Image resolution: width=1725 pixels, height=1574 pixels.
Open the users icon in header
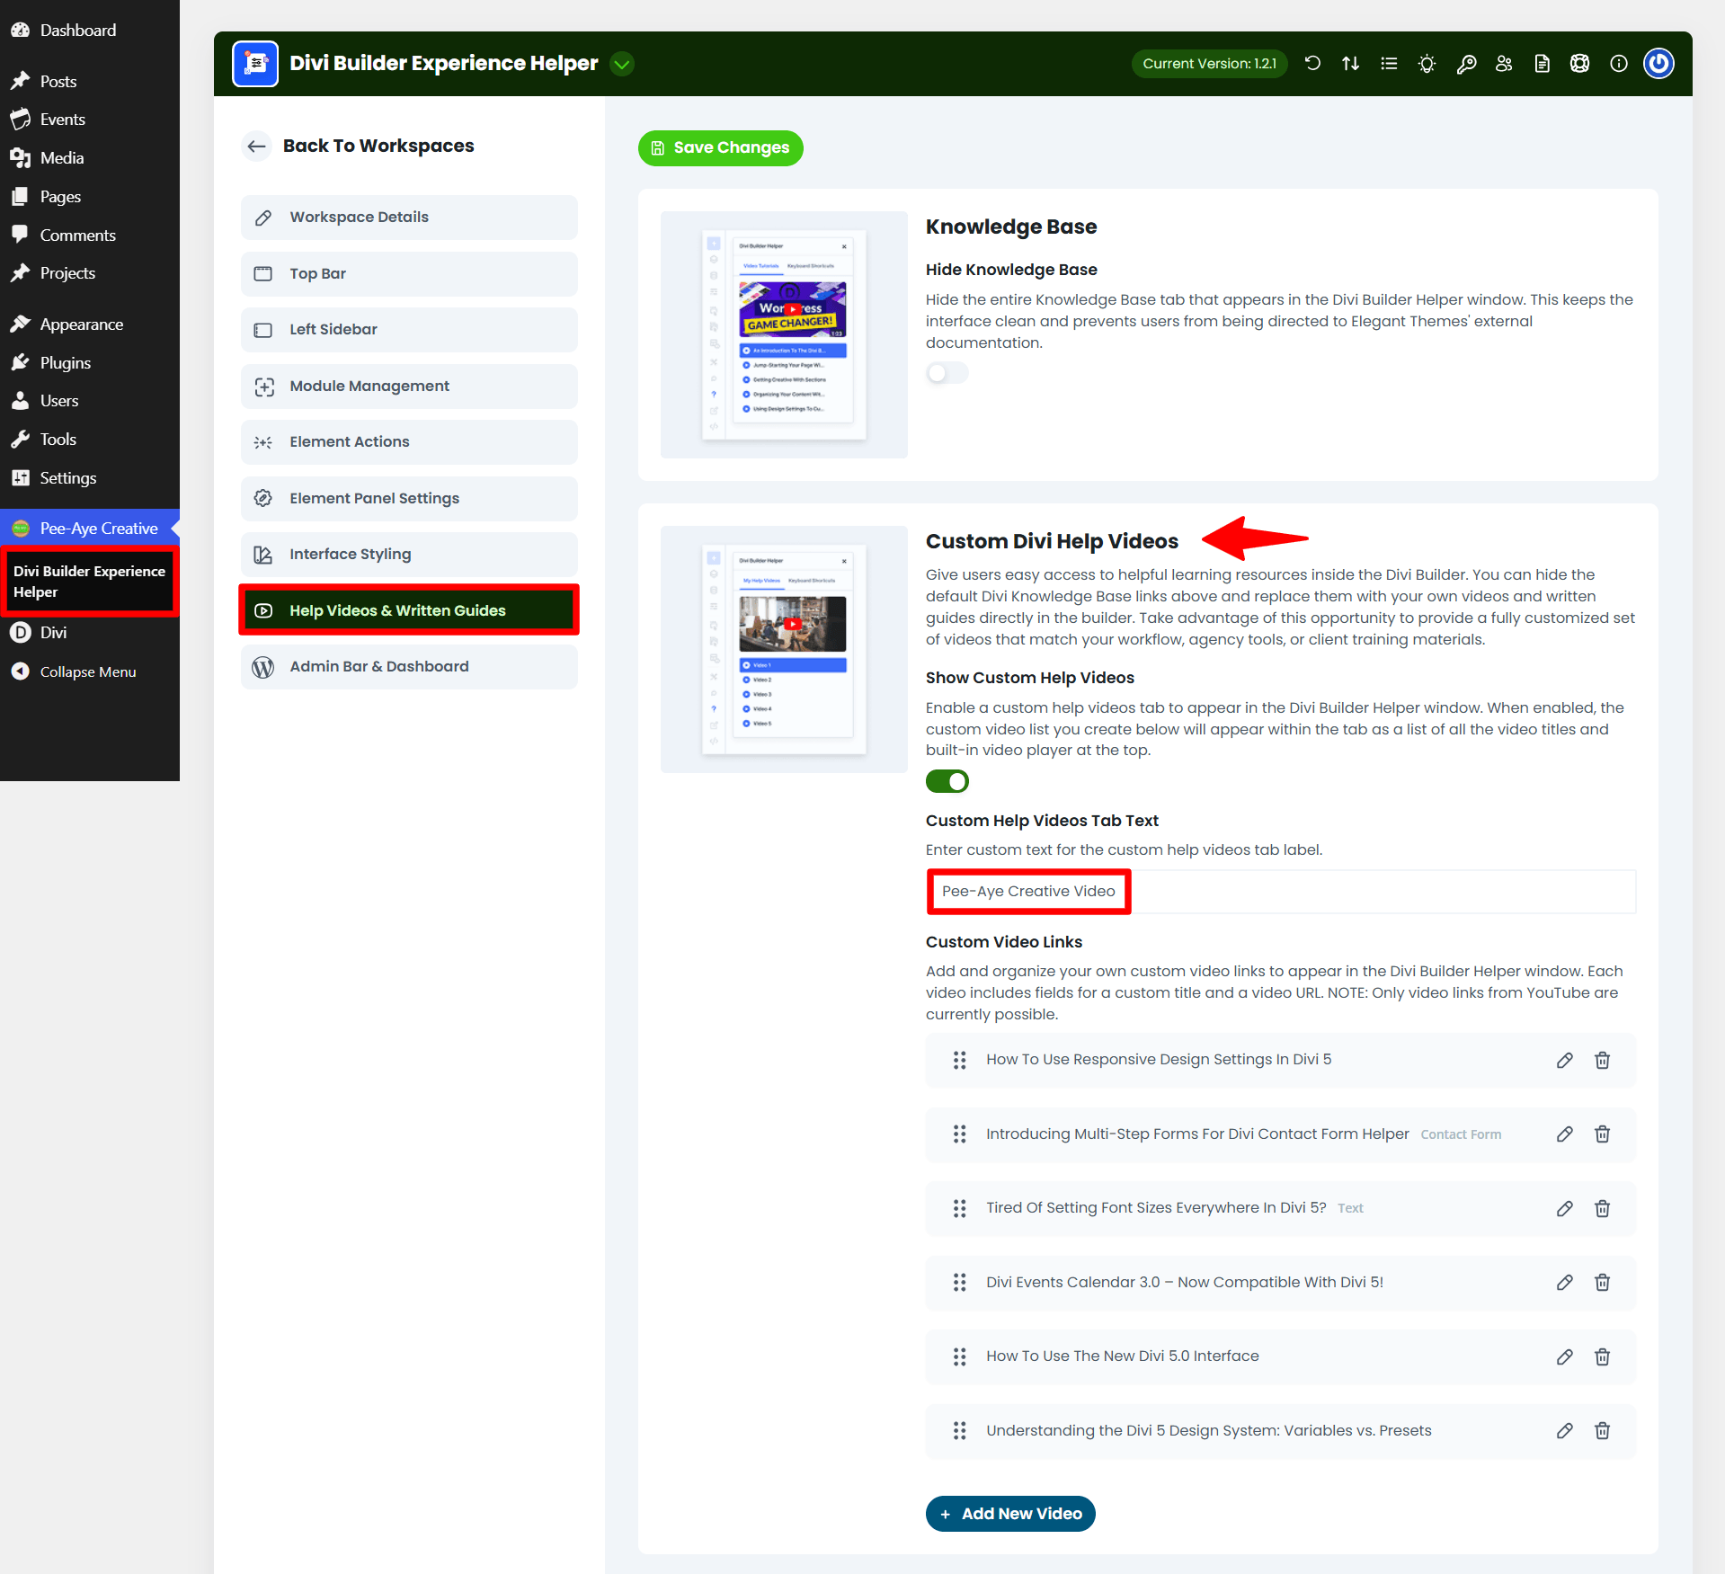1504,63
